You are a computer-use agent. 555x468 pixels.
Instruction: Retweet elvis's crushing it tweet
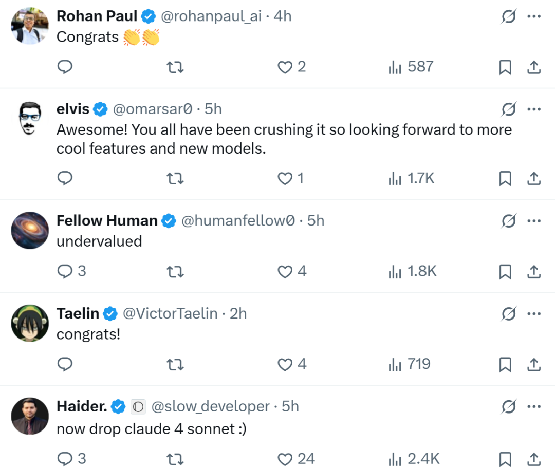coord(175,178)
